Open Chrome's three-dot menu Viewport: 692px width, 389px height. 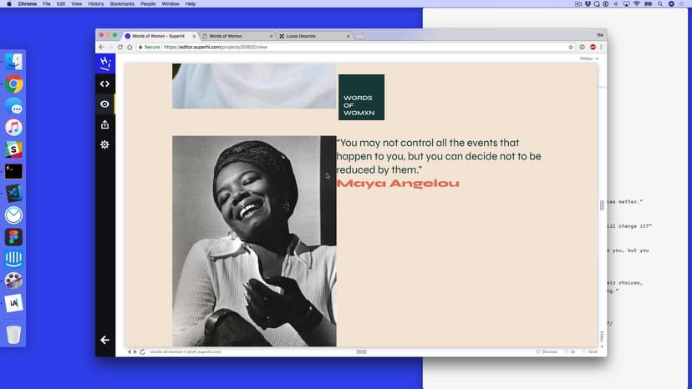point(601,47)
